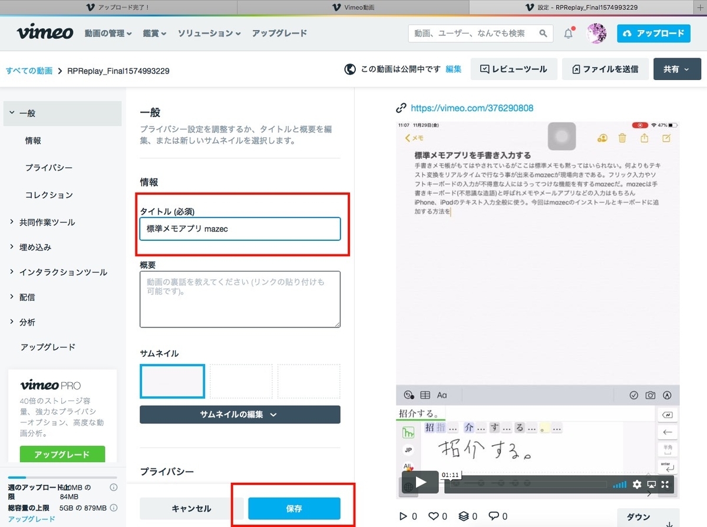Open video player settings gear
The width and height of the screenshot is (707, 527).
pos(637,484)
